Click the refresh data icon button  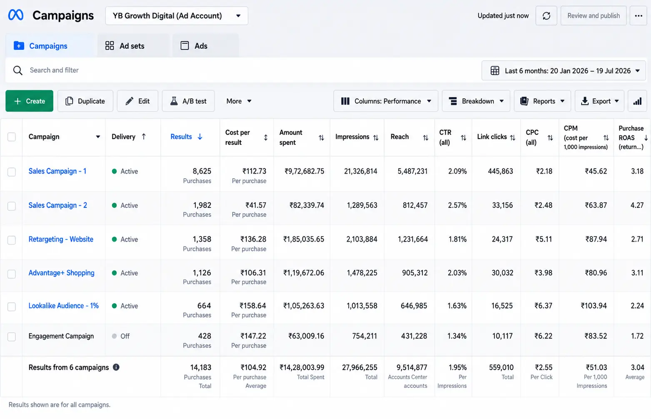(546, 16)
